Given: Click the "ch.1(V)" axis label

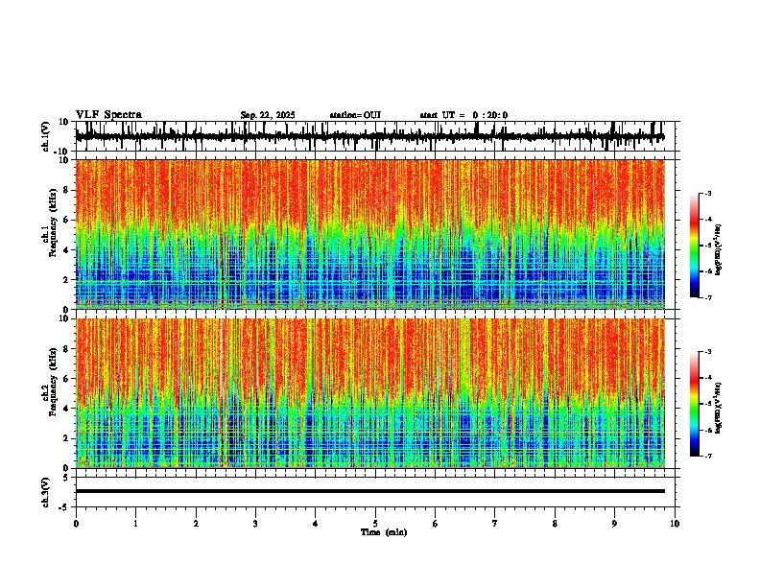Looking at the screenshot, I should [x=46, y=136].
